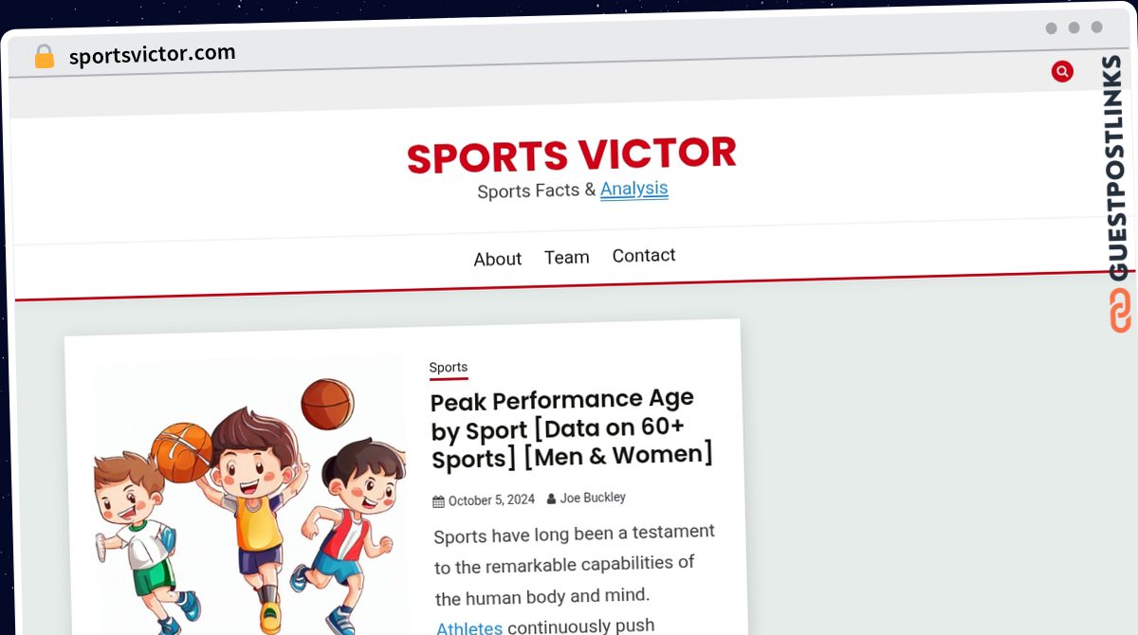
Task: Click the Guestpostlinks chain-link logo icon
Action: click(1120, 311)
